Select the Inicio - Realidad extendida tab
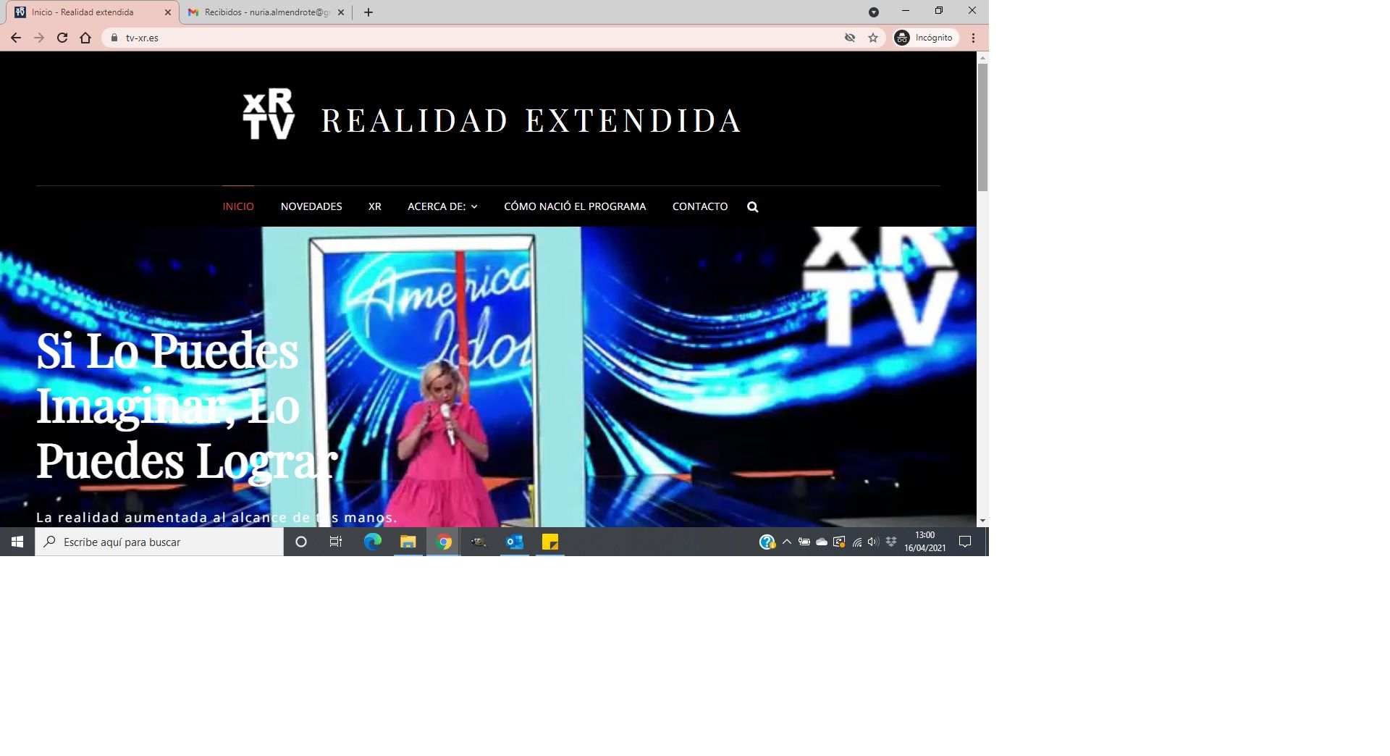The height and width of the screenshot is (756, 1390). pos(90,12)
